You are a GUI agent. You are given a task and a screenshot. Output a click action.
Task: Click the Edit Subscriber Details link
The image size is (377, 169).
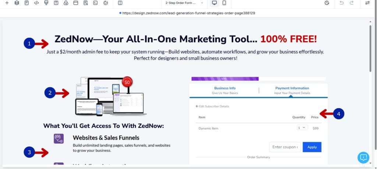212,106
